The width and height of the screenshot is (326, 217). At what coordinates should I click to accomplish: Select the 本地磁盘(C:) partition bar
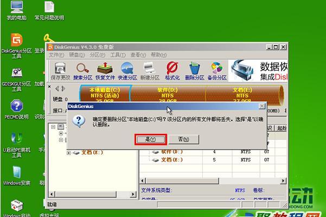pos(105,94)
